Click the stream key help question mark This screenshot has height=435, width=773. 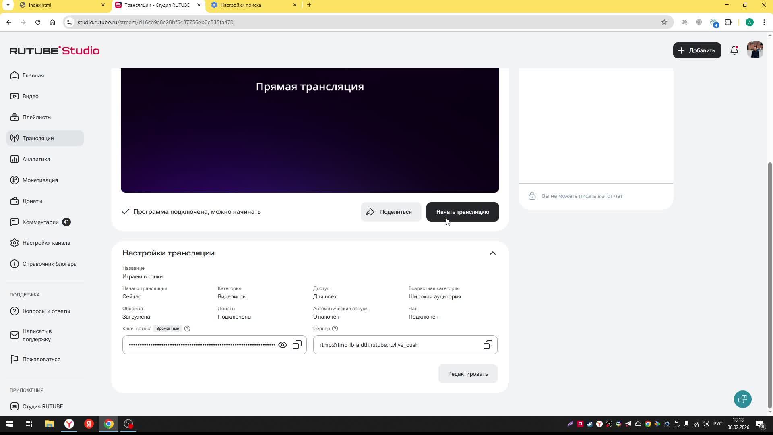click(187, 329)
